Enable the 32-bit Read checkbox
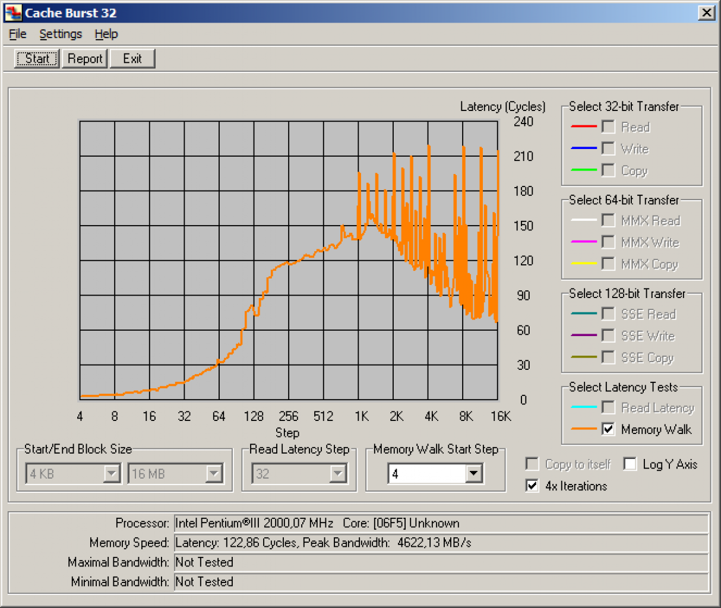 point(608,126)
